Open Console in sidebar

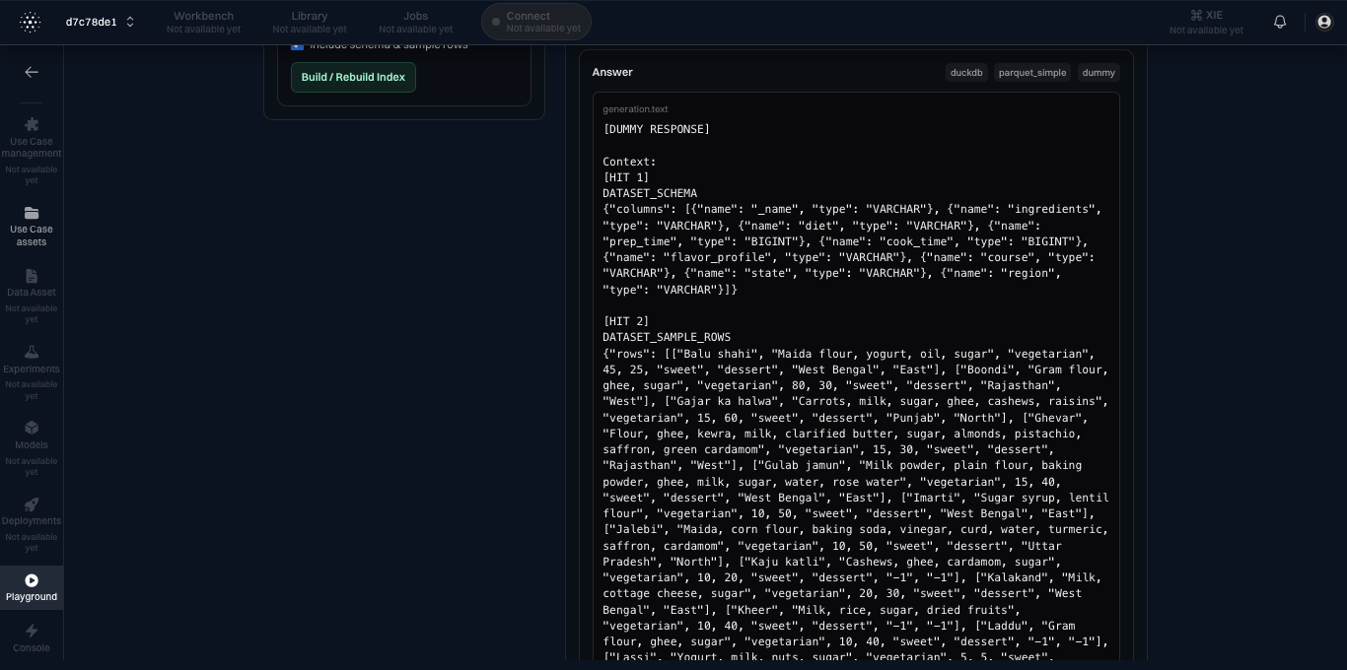32,637
